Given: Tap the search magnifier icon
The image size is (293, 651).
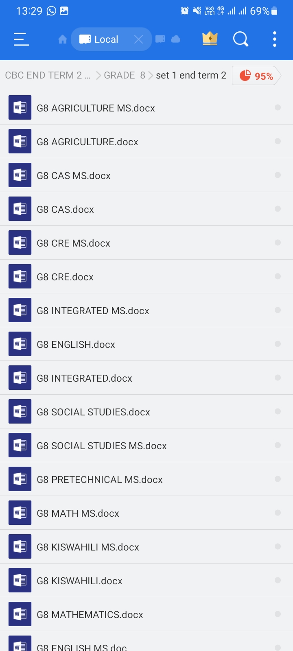Looking at the screenshot, I should pos(241,39).
